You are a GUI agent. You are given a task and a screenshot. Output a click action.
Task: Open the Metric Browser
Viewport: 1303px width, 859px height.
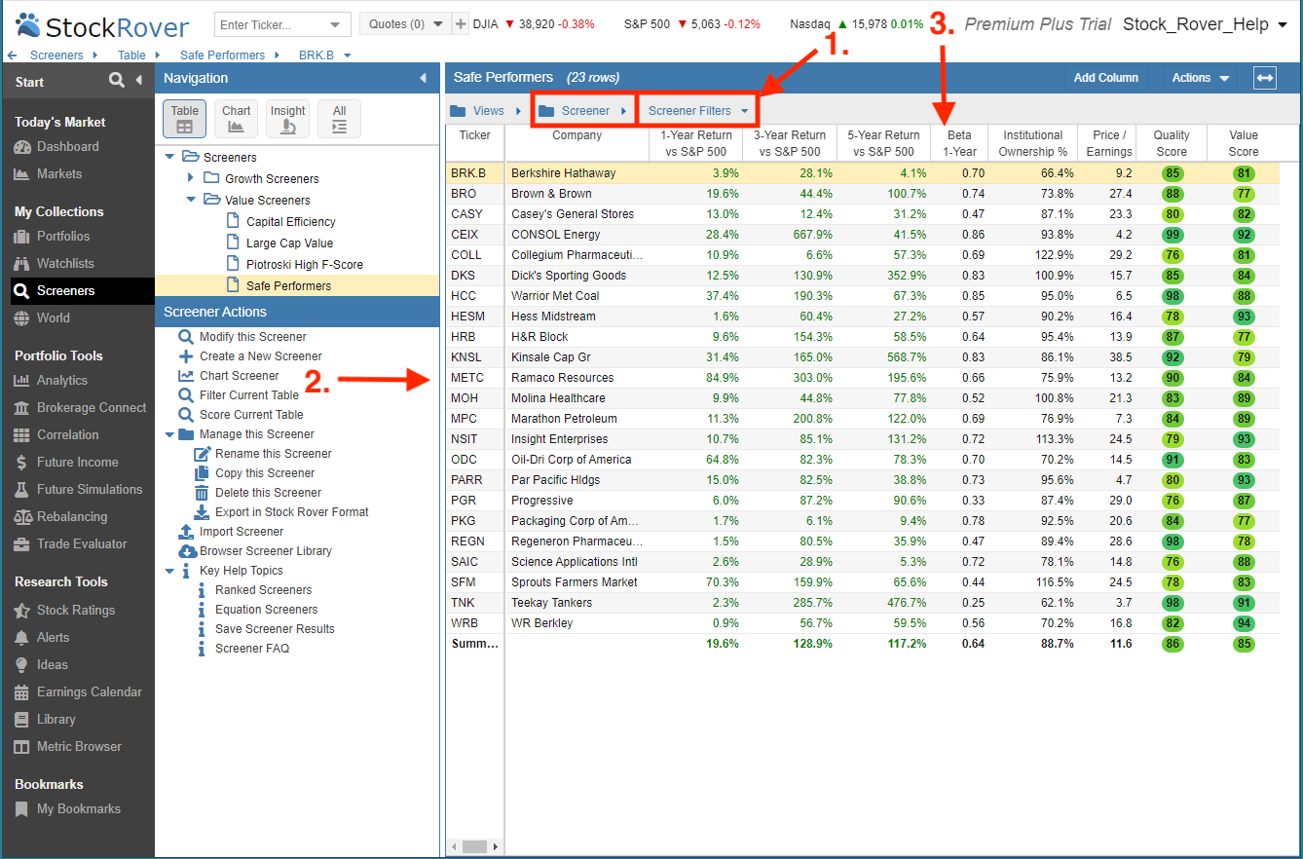pos(79,747)
